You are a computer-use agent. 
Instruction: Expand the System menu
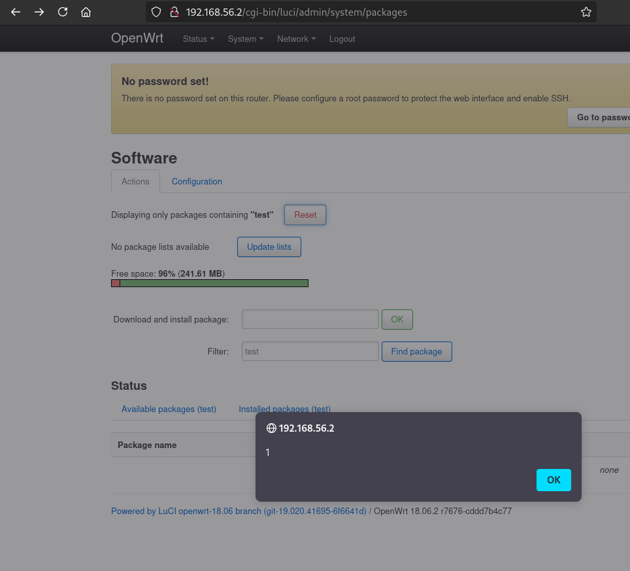pyautogui.click(x=246, y=39)
